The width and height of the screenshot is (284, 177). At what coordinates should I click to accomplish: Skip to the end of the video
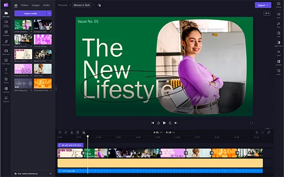(x=176, y=123)
